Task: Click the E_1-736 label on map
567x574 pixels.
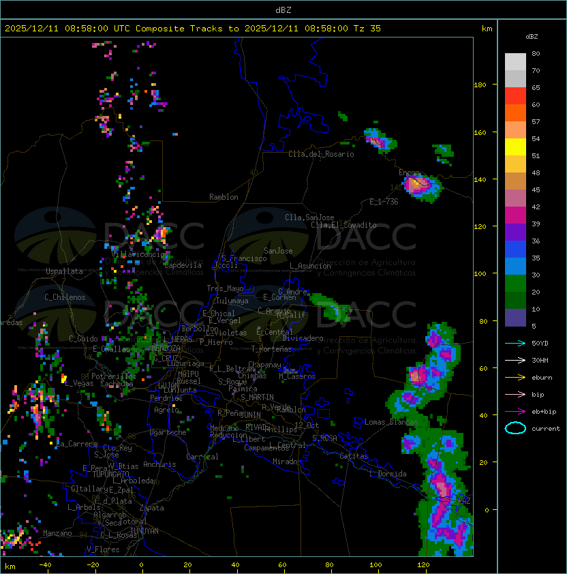Action: tap(384, 202)
